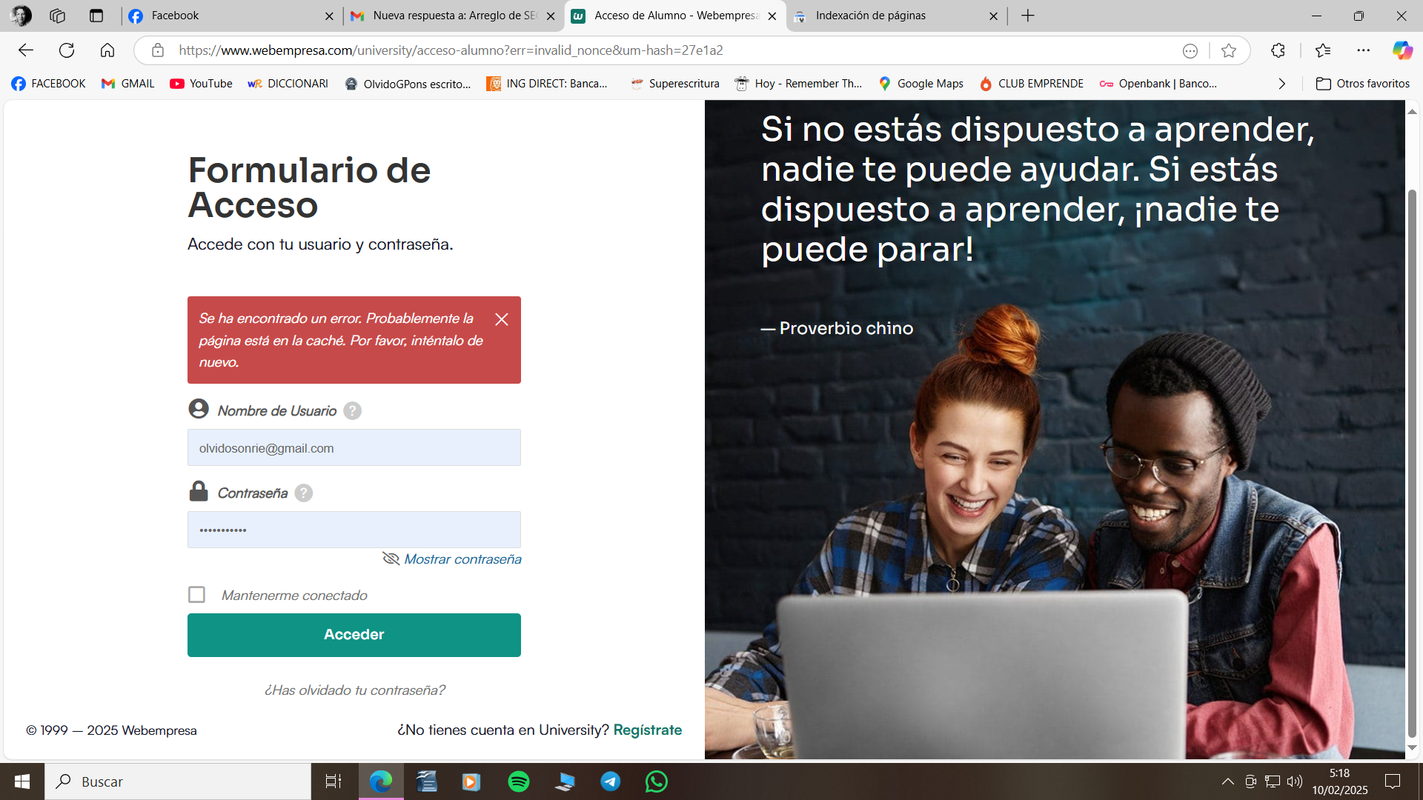Open the browser home page icon
The image size is (1423, 800).
pos(107,50)
